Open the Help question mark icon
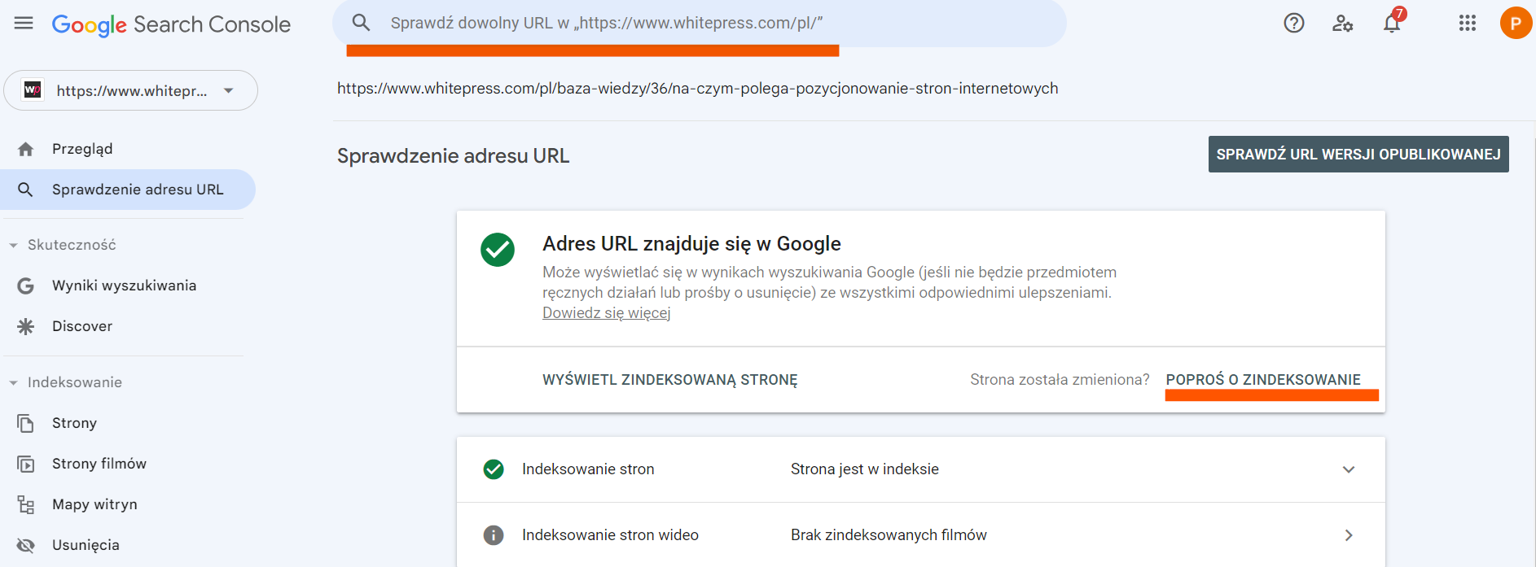 [x=1294, y=24]
